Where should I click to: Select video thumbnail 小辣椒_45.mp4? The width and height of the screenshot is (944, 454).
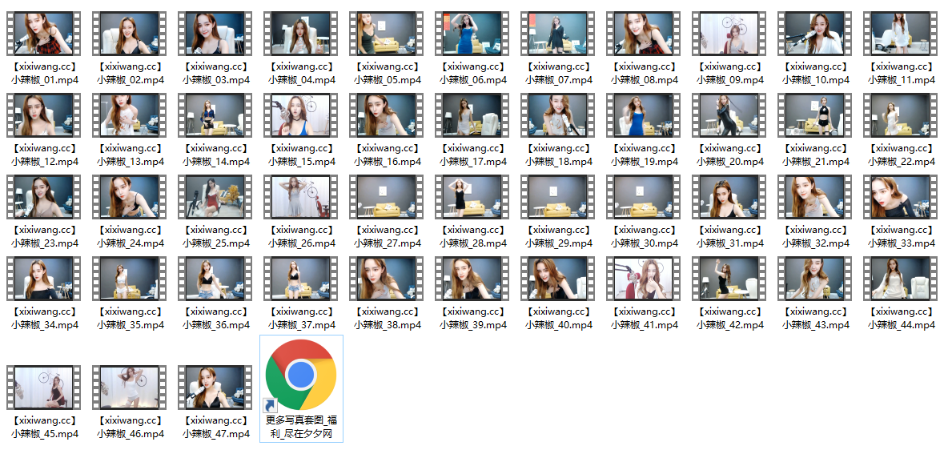click(45, 388)
